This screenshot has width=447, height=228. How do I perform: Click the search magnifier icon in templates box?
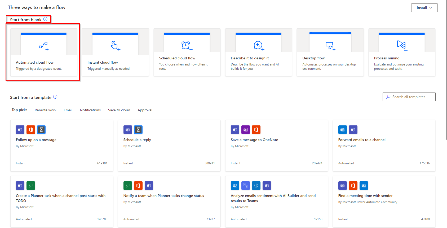388,97
